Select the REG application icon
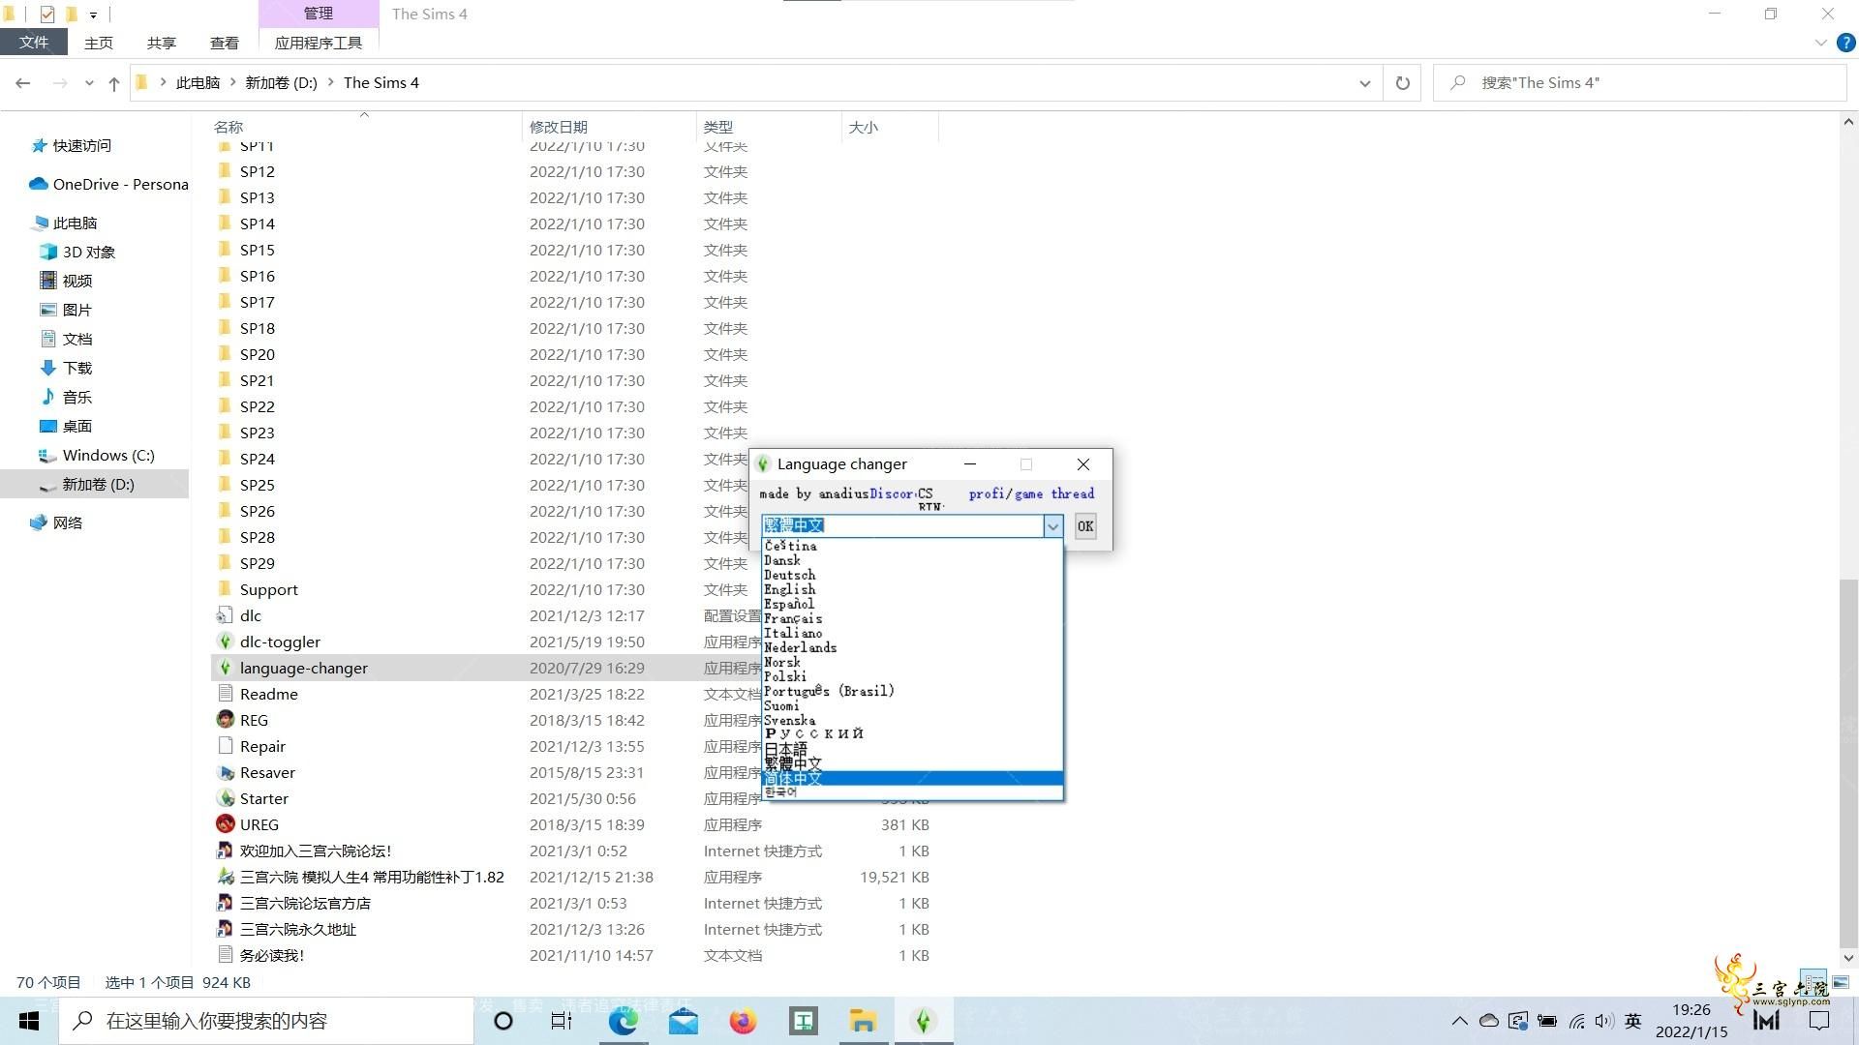This screenshot has height=1045, width=1859. [225, 720]
